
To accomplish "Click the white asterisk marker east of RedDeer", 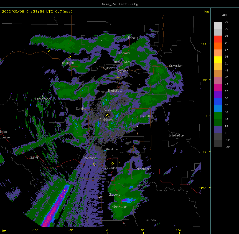I will tap(139, 84).
